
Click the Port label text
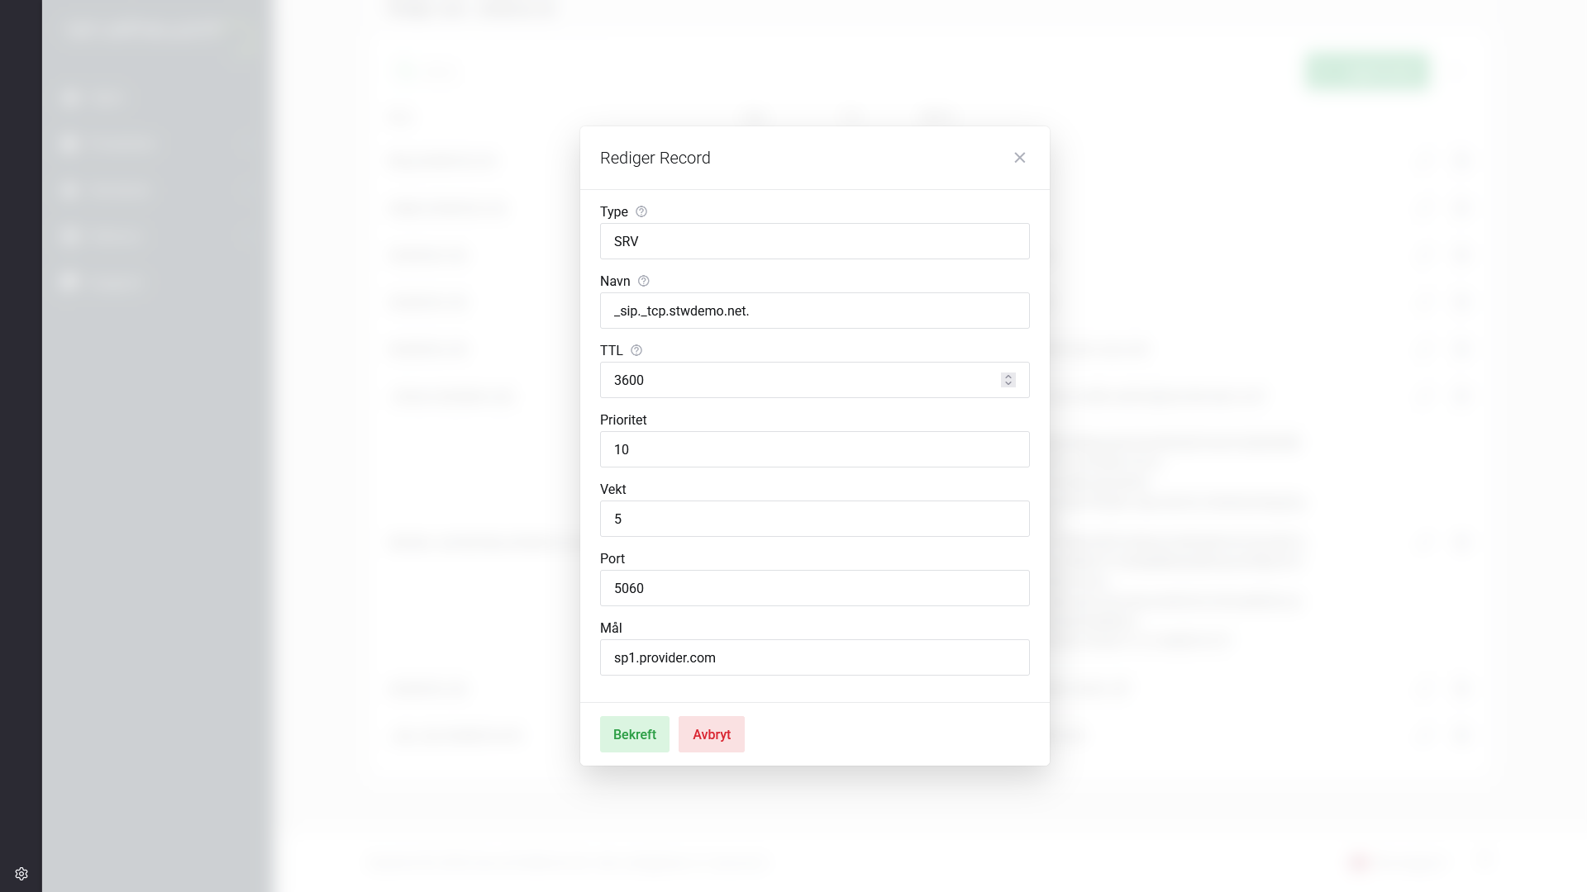point(612,558)
